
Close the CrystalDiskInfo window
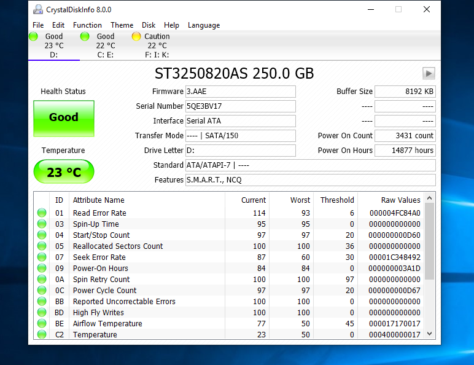pos(427,9)
